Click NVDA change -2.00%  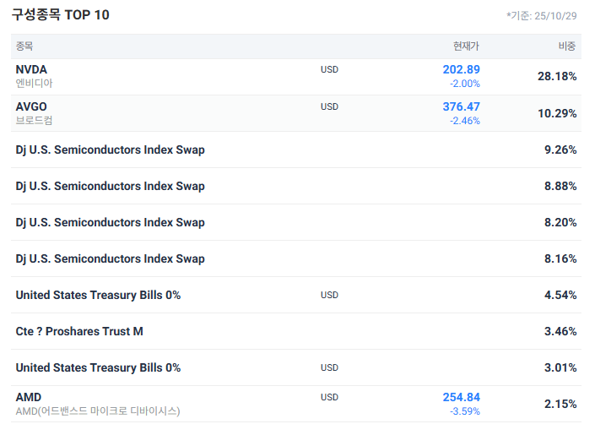pos(465,84)
